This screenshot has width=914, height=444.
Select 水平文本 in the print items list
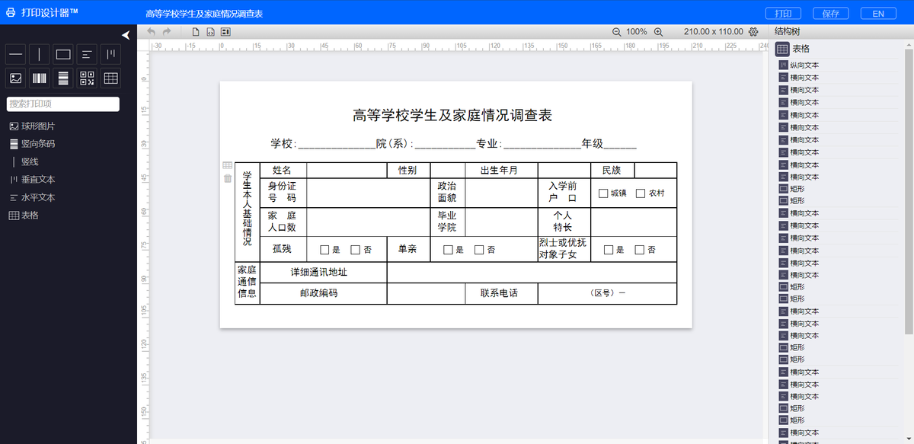(x=32, y=198)
